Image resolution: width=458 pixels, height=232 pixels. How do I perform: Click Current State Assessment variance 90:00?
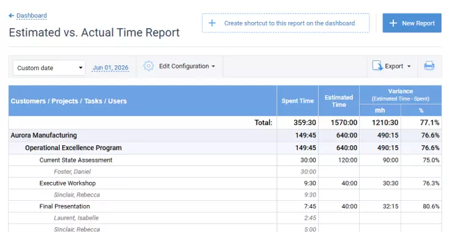391,160
